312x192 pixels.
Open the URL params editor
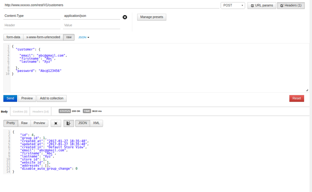click(262, 5)
